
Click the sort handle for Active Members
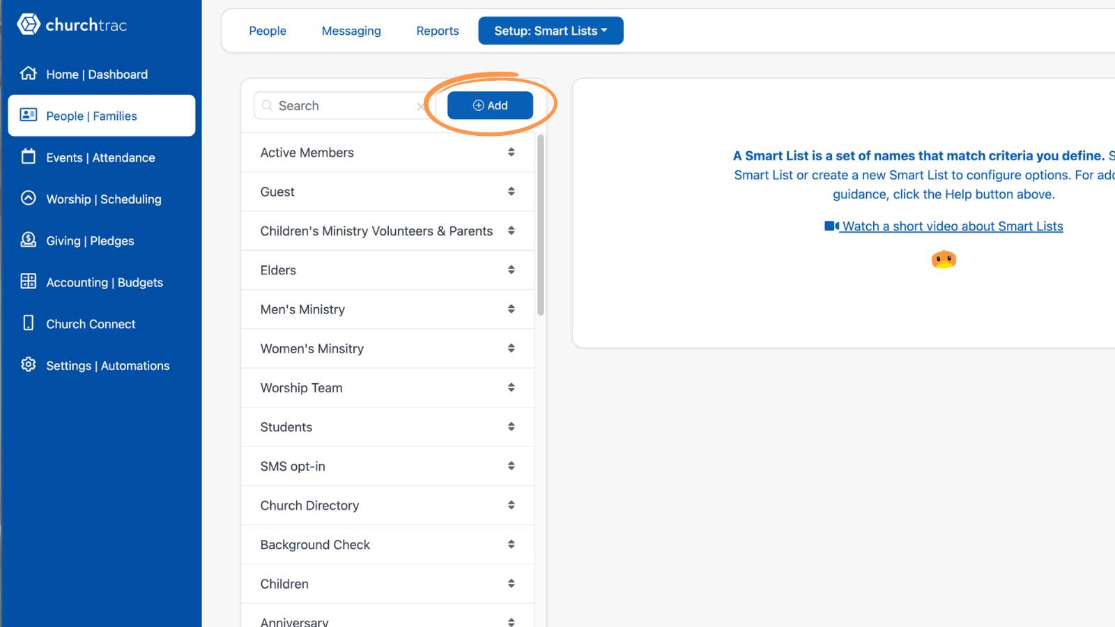pyautogui.click(x=512, y=152)
